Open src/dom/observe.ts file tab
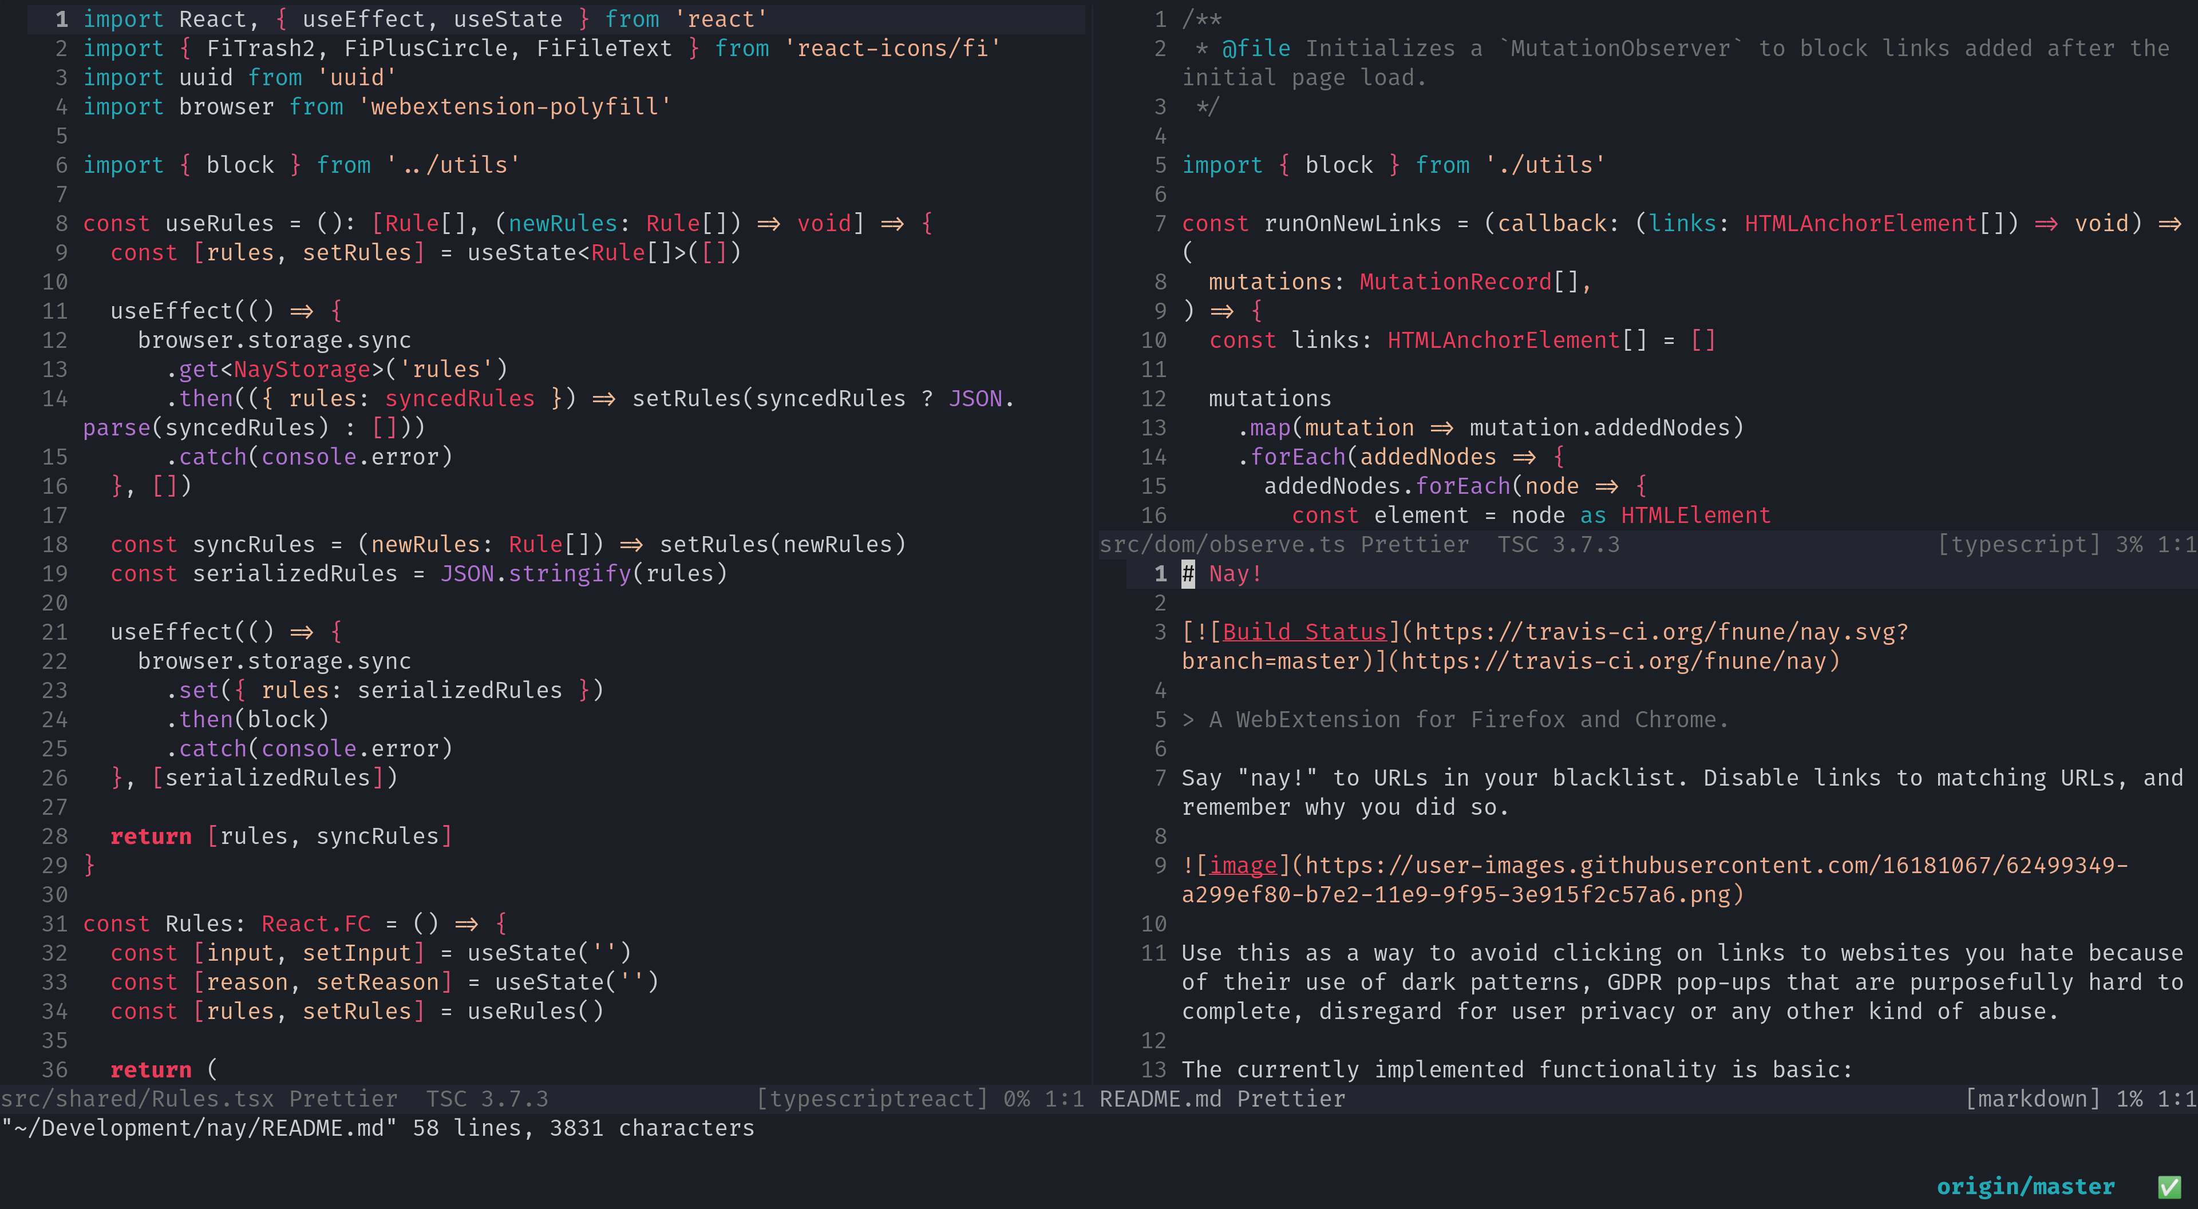The width and height of the screenshot is (2198, 1209). [x=1221, y=544]
